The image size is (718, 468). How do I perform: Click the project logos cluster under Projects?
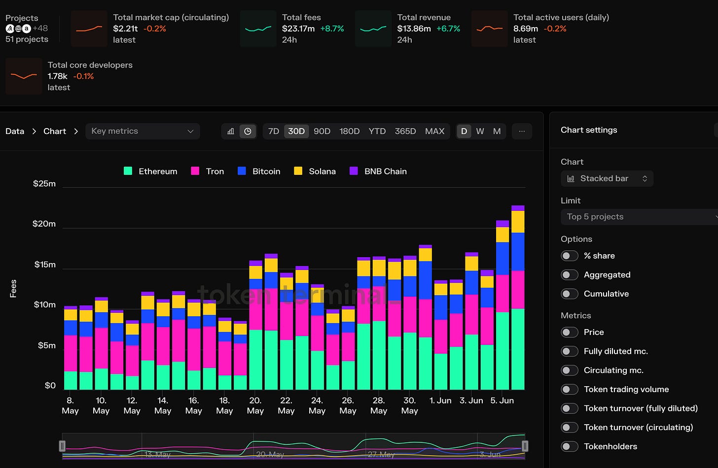point(18,29)
